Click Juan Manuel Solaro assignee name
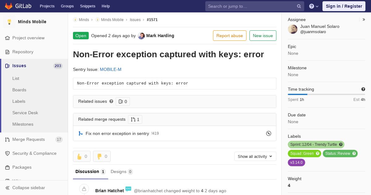This screenshot has width=371, height=195. (320, 26)
